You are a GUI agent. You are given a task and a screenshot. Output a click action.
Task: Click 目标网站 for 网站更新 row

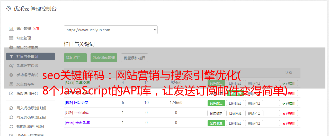pos(235,103)
